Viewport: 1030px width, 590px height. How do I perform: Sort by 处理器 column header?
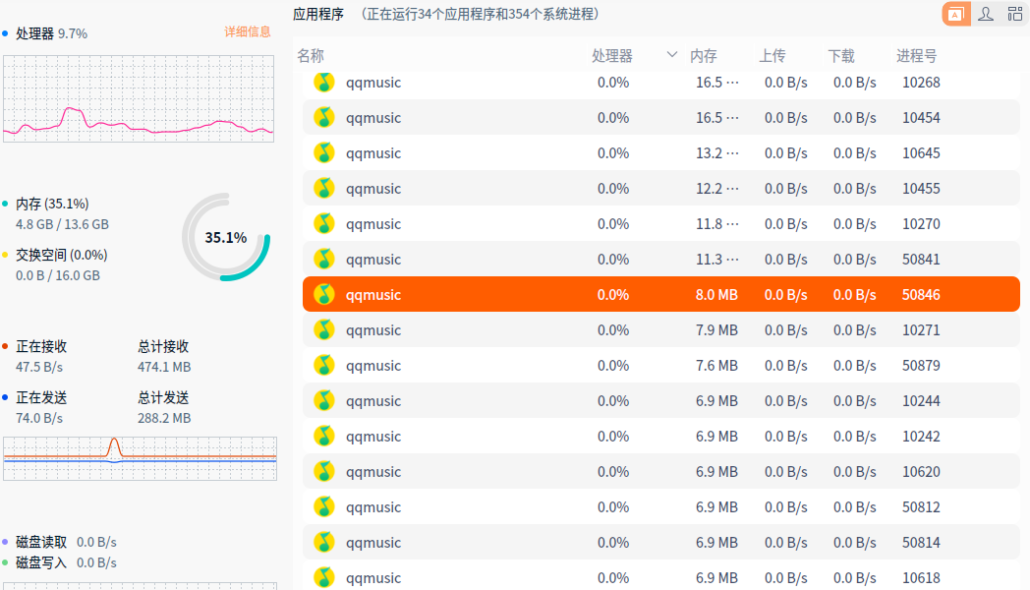(612, 56)
